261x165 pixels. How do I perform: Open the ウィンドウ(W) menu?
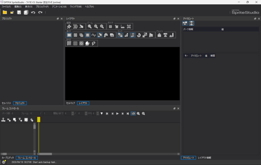pos(76,7)
